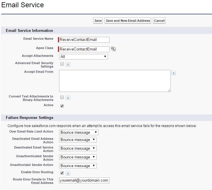The height and width of the screenshot is (190, 212).
Task: Uncheck the Active checkbox
Action: pos(62,106)
